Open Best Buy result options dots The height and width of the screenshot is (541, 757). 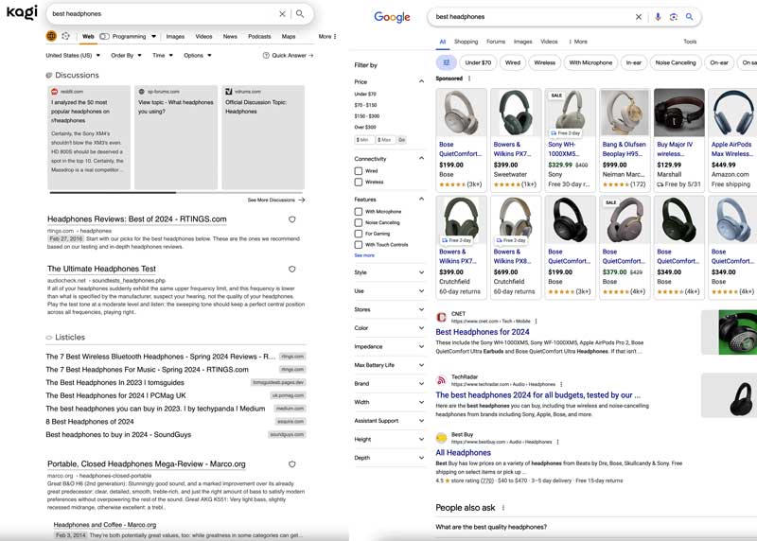tap(557, 442)
